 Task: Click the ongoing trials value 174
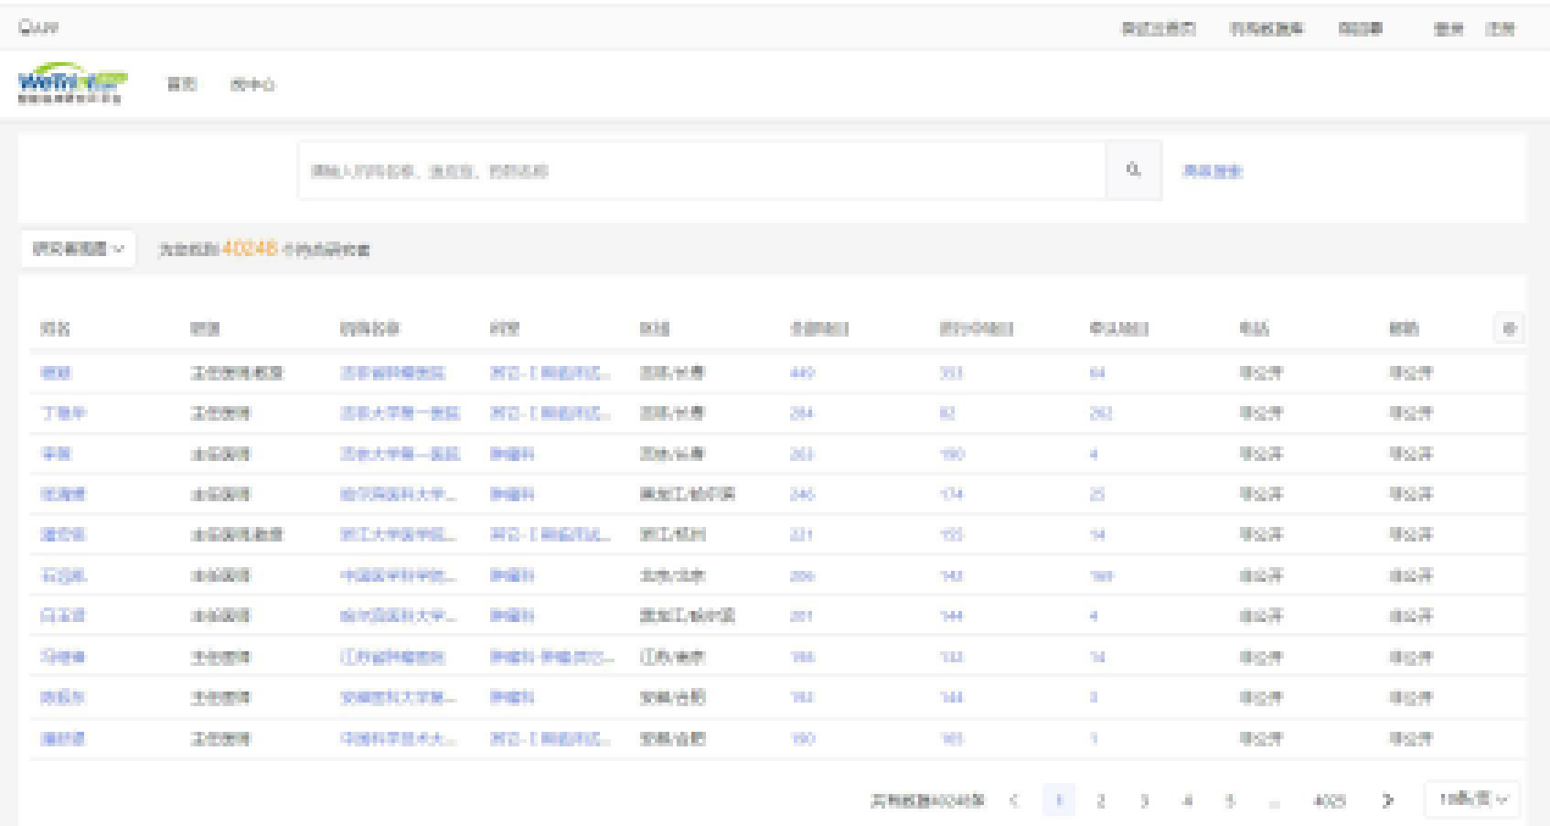pyautogui.click(x=952, y=494)
